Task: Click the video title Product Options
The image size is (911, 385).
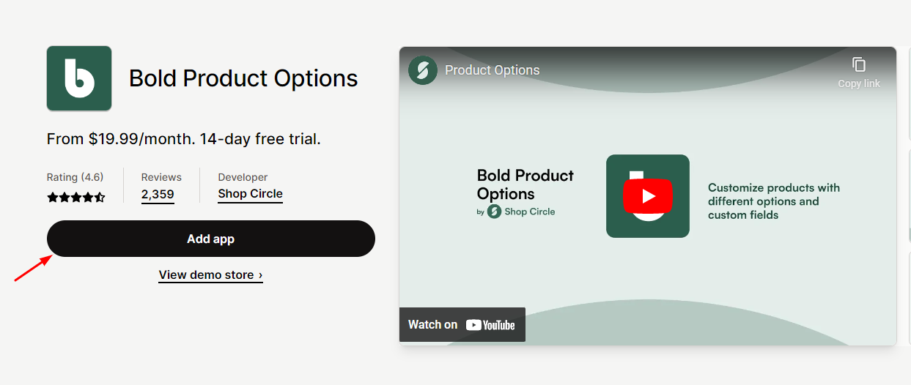Action: [x=492, y=70]
